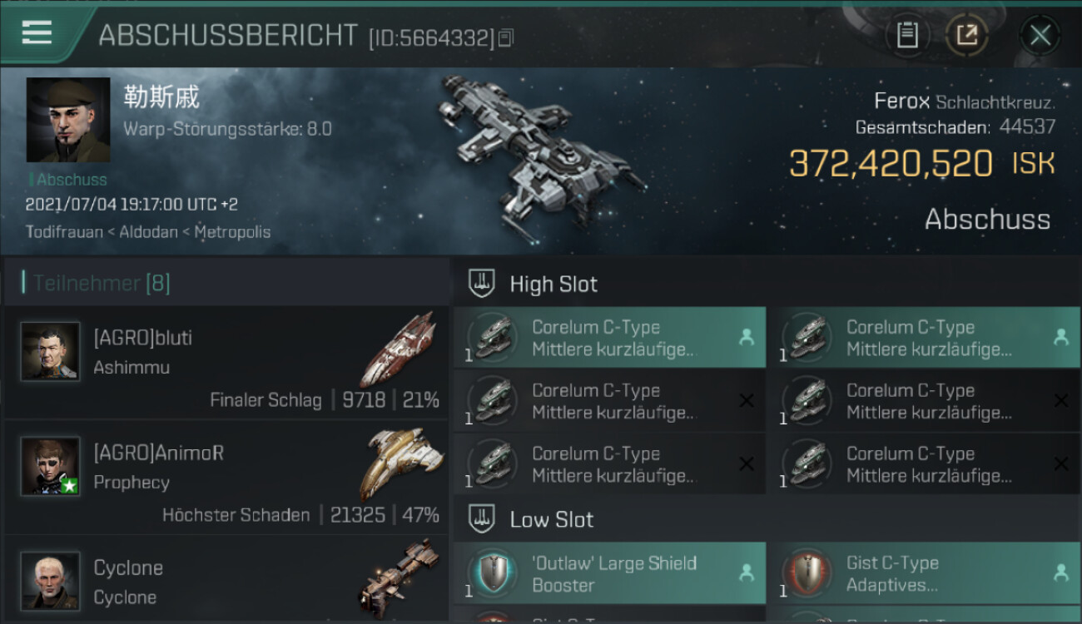Screen dimensions: 1082x624
Task: Share kill report via export icon
Action: click(966, 35)
